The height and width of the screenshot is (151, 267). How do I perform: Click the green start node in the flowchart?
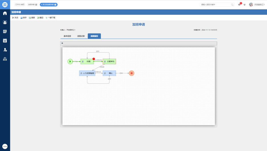click(x=70, y=61)
